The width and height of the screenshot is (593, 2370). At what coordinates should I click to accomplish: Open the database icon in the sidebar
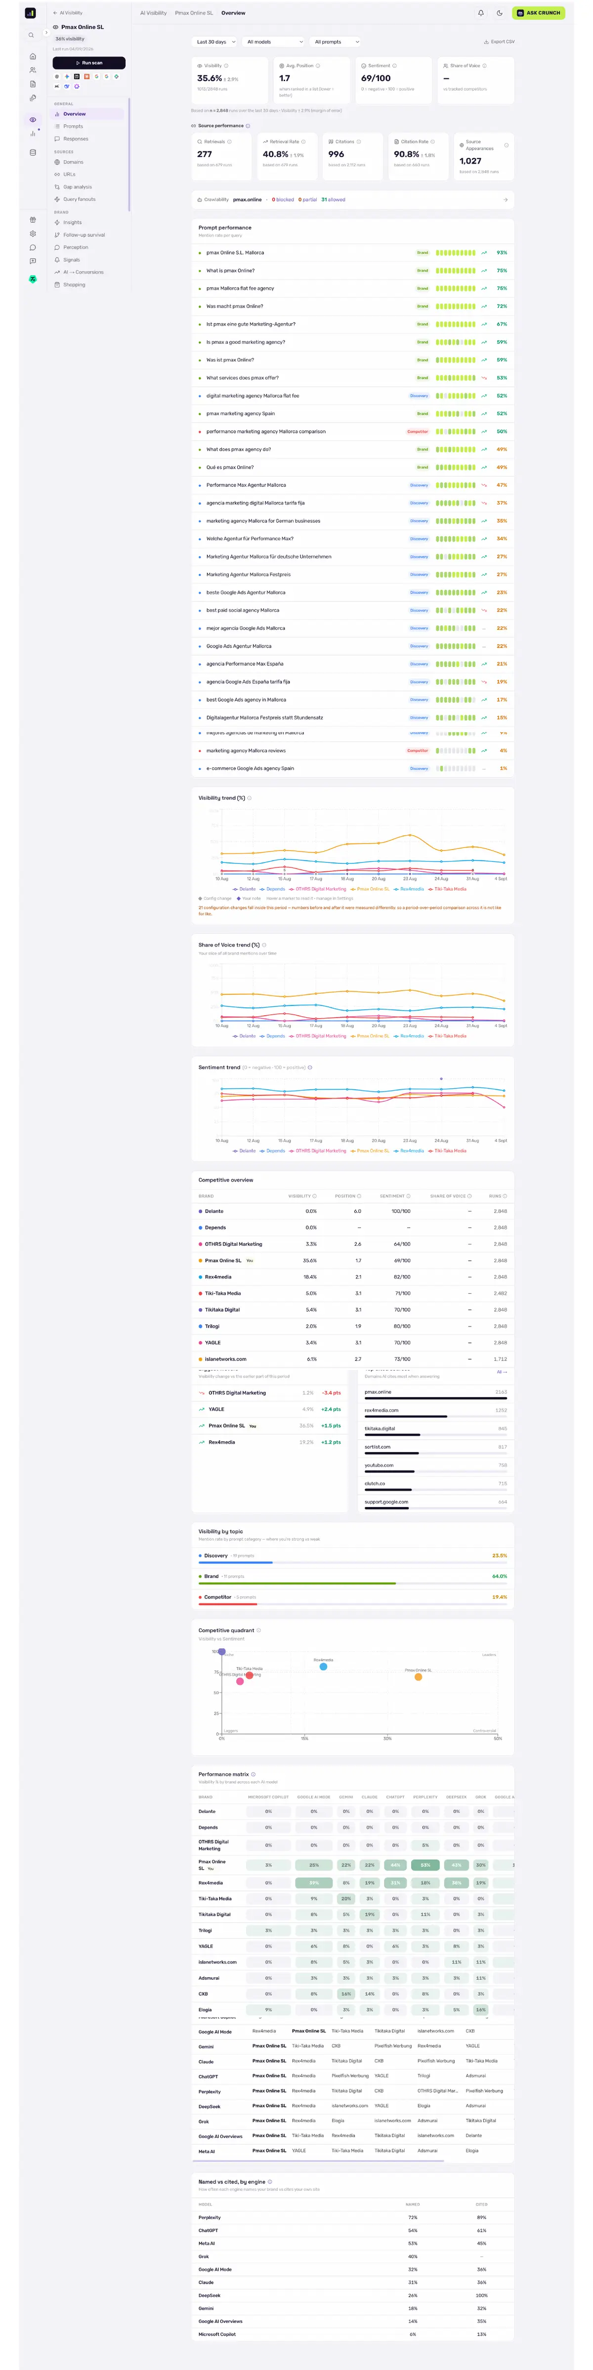pos(32,153)
